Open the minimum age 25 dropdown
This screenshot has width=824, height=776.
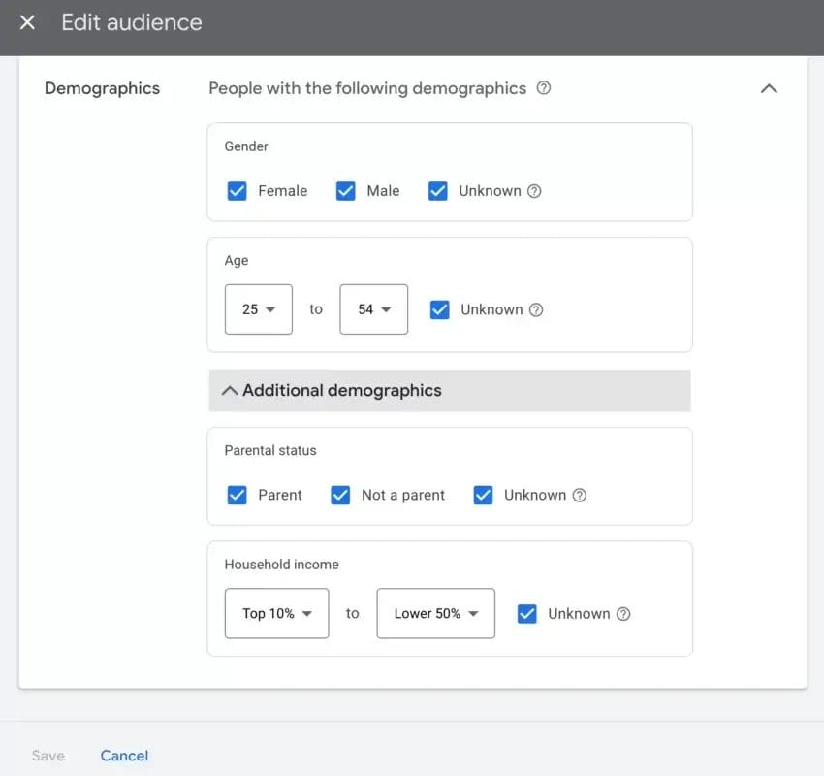pos(258,309)
